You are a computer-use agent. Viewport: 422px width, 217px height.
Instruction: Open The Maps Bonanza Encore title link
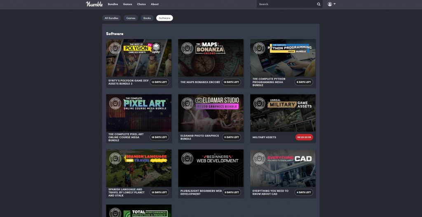coord(200,82)
